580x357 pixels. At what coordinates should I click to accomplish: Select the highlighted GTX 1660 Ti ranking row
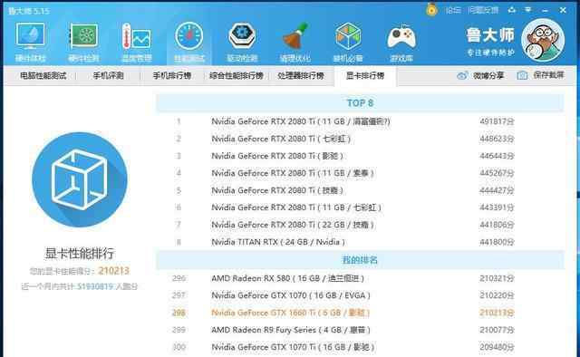coord(360,313)
